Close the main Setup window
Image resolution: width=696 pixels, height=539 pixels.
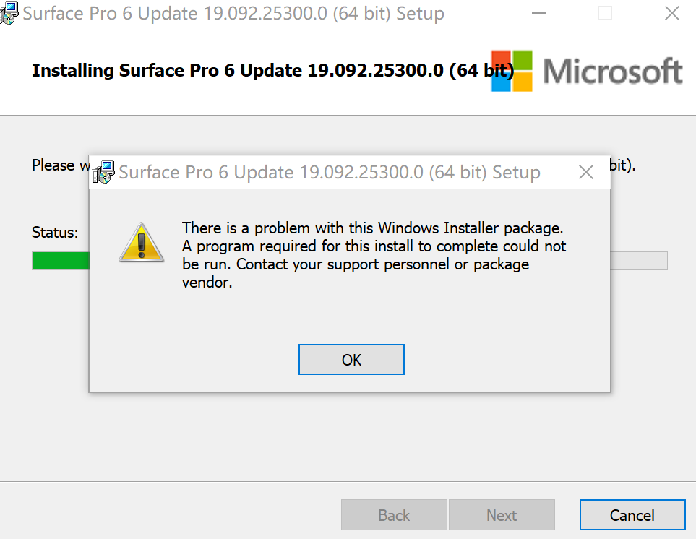coord(671,13)
